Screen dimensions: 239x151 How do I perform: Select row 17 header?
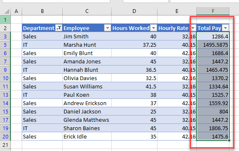coord(5,120)
